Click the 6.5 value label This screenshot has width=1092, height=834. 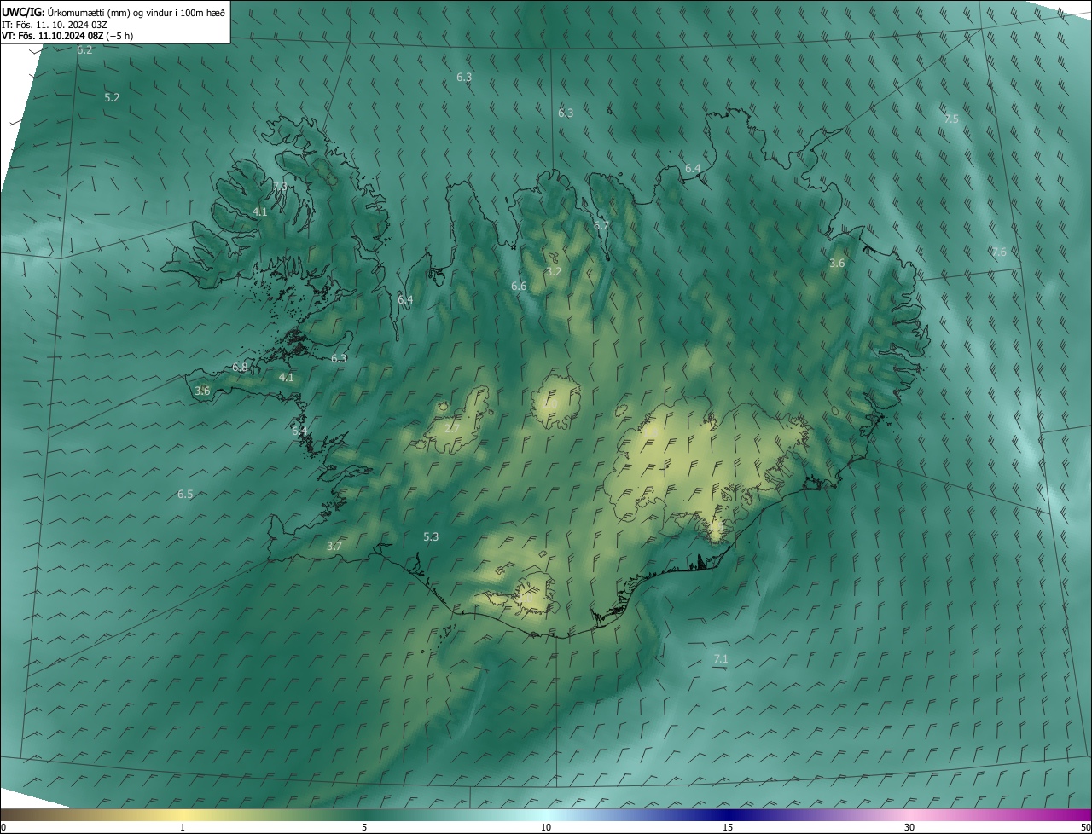pyautogui.click(x=185, y=495)
